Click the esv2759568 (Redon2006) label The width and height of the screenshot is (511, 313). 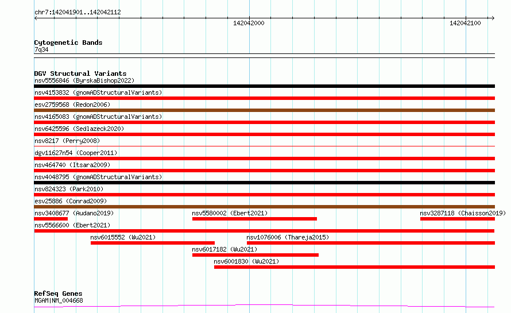point(72,105)
